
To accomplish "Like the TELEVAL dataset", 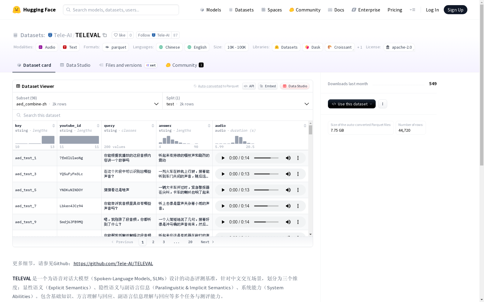I will (119, 35).
